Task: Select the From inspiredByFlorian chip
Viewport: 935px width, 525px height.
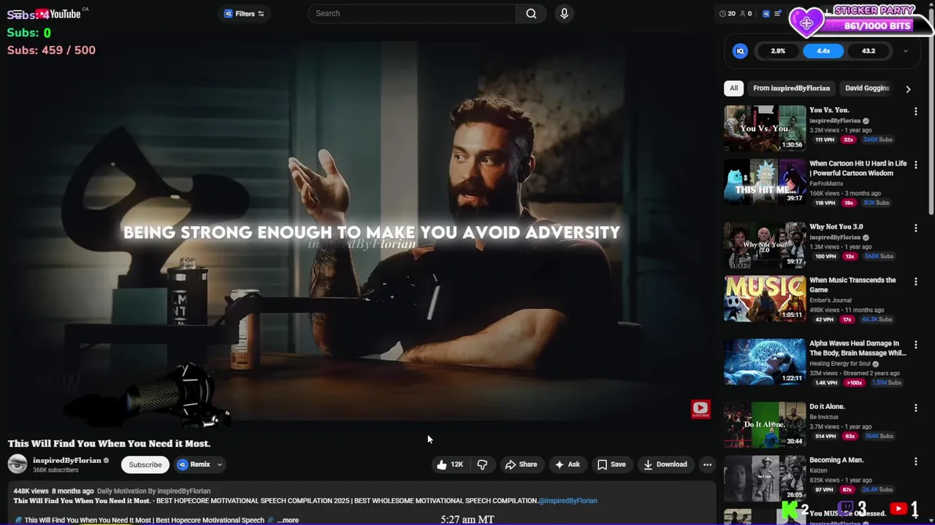Action: pyautogui.click(x=791, y=88)
